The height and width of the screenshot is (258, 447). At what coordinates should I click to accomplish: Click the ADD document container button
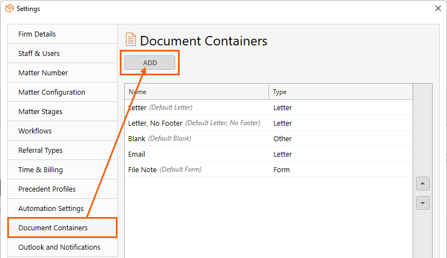point(150,63)
